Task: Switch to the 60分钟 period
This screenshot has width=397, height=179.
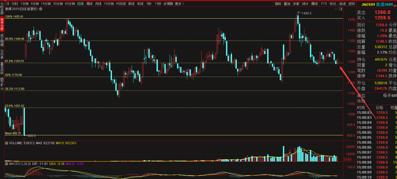Action: [x=70, y=4]
